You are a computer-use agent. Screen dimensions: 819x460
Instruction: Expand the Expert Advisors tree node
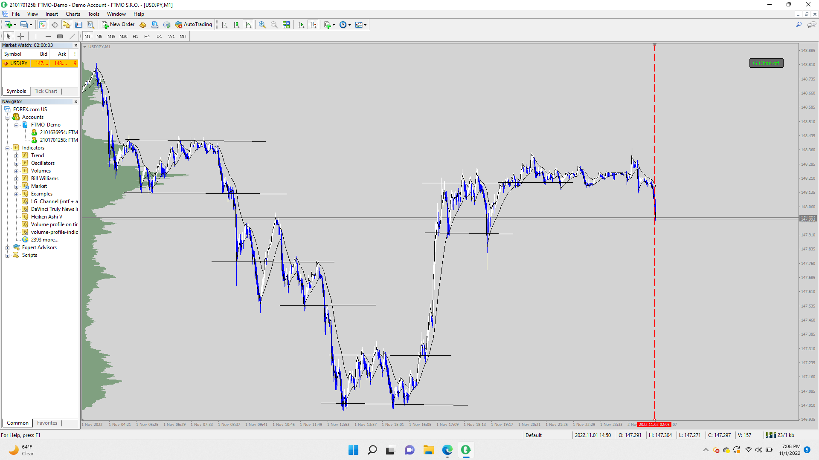[x=7, y=248]
